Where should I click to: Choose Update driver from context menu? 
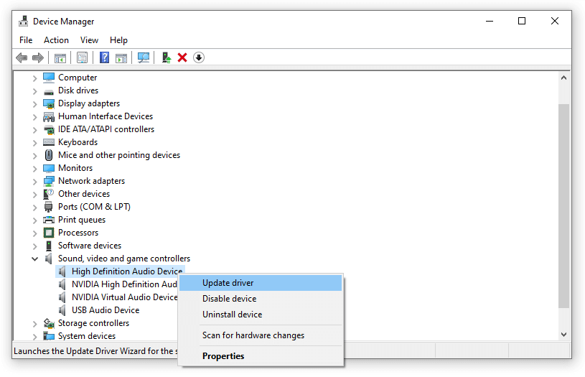(261, 283)
